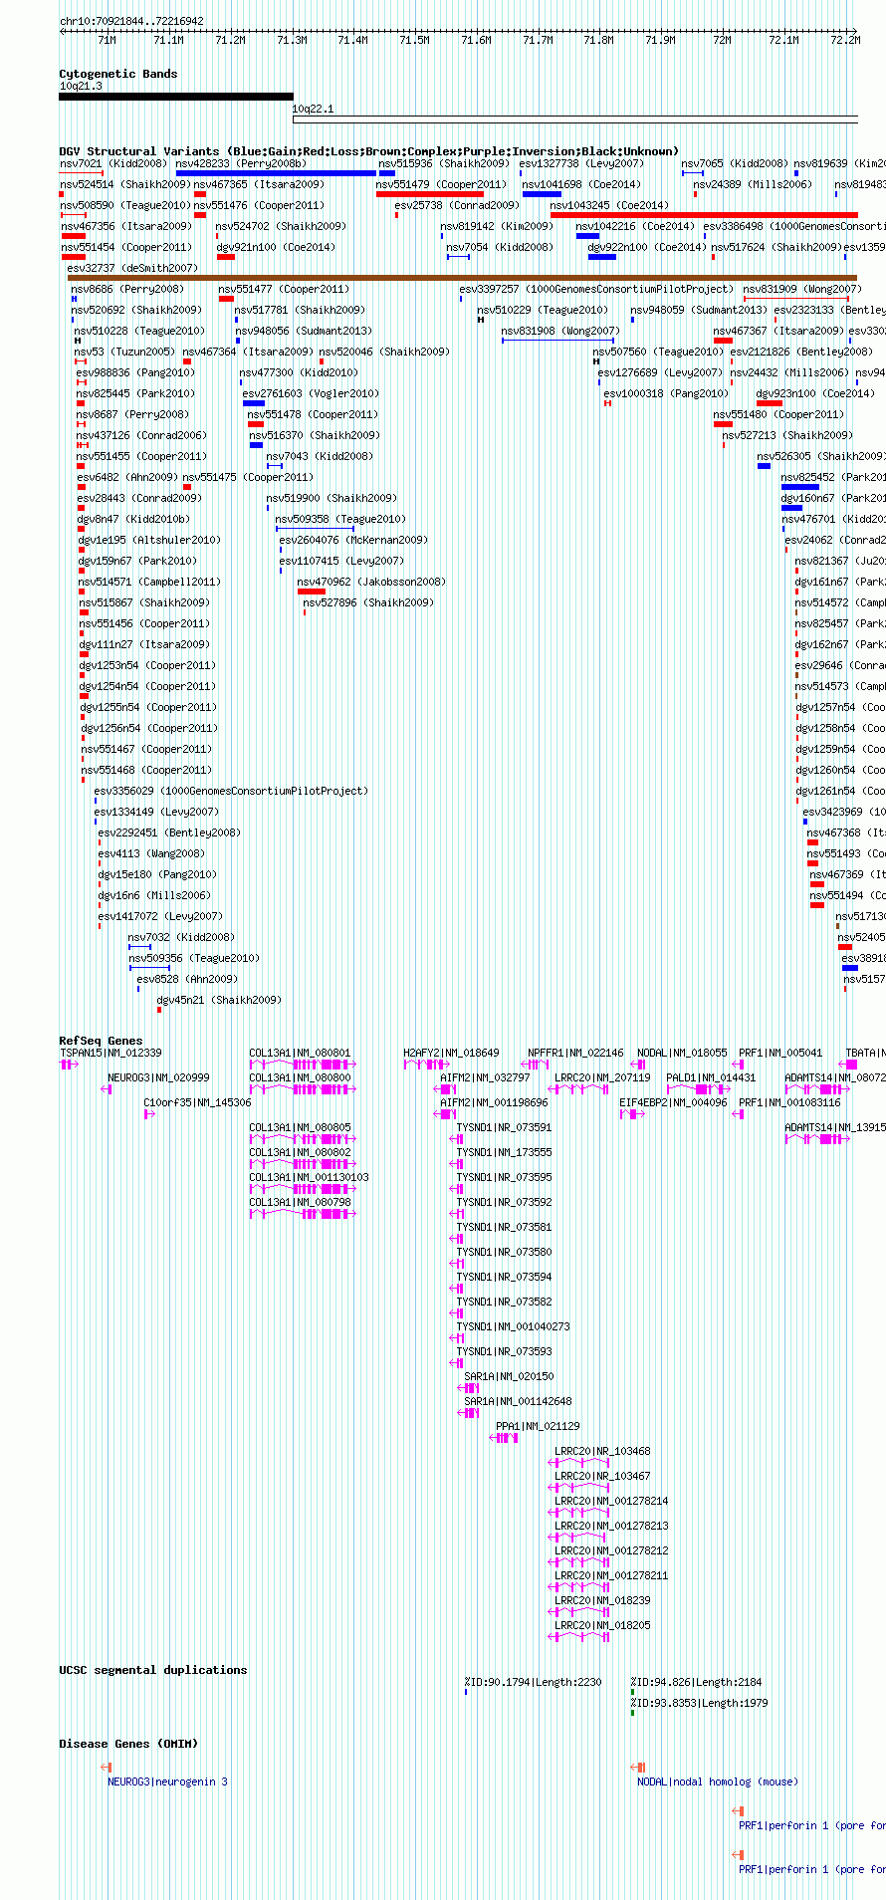Click the 71.5M ruler tick label
The height and width of the screenshot is (1900, 886).
(414, 40)
